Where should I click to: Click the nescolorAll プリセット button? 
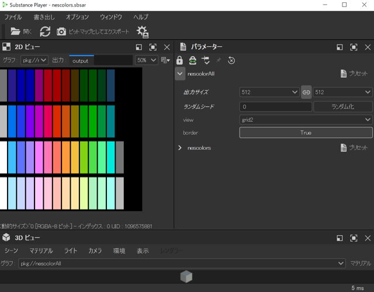[x=354, y=74]
